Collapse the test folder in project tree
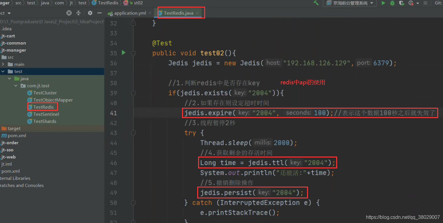The height and width of the screenshot is (223, 443). pyautogui.click(x=3, y=72)
